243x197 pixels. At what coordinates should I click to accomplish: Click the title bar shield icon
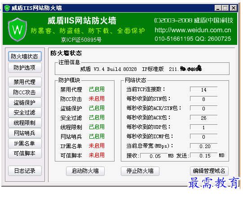[7, 8]
